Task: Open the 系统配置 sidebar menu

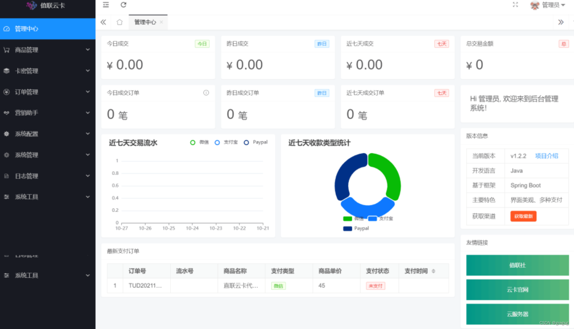Action: 48,134
